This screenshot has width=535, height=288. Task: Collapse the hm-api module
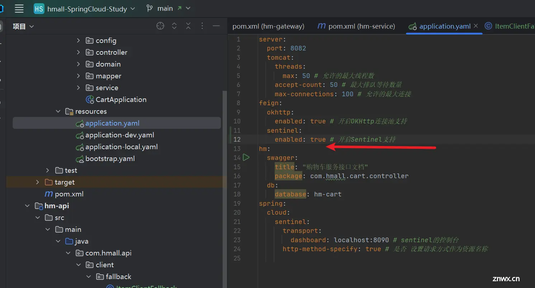[x=27, y=206]
